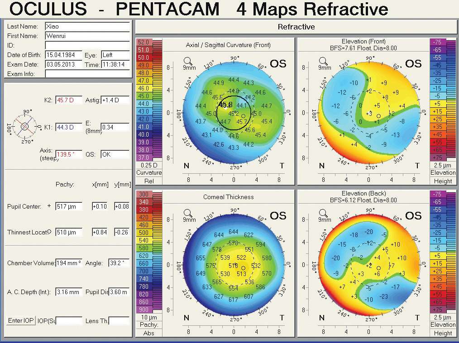The width and height of the screenshot is (459, 343).
Task: Click the Lens Th. input field
Action: pyautogui.click(x=119, y=321)
